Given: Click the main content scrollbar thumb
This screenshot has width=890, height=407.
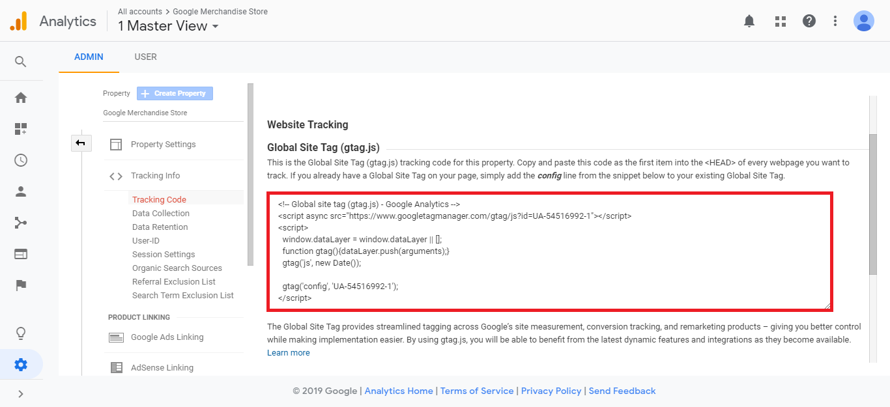Looking at the screenshot, I should [x=872, y=205].
